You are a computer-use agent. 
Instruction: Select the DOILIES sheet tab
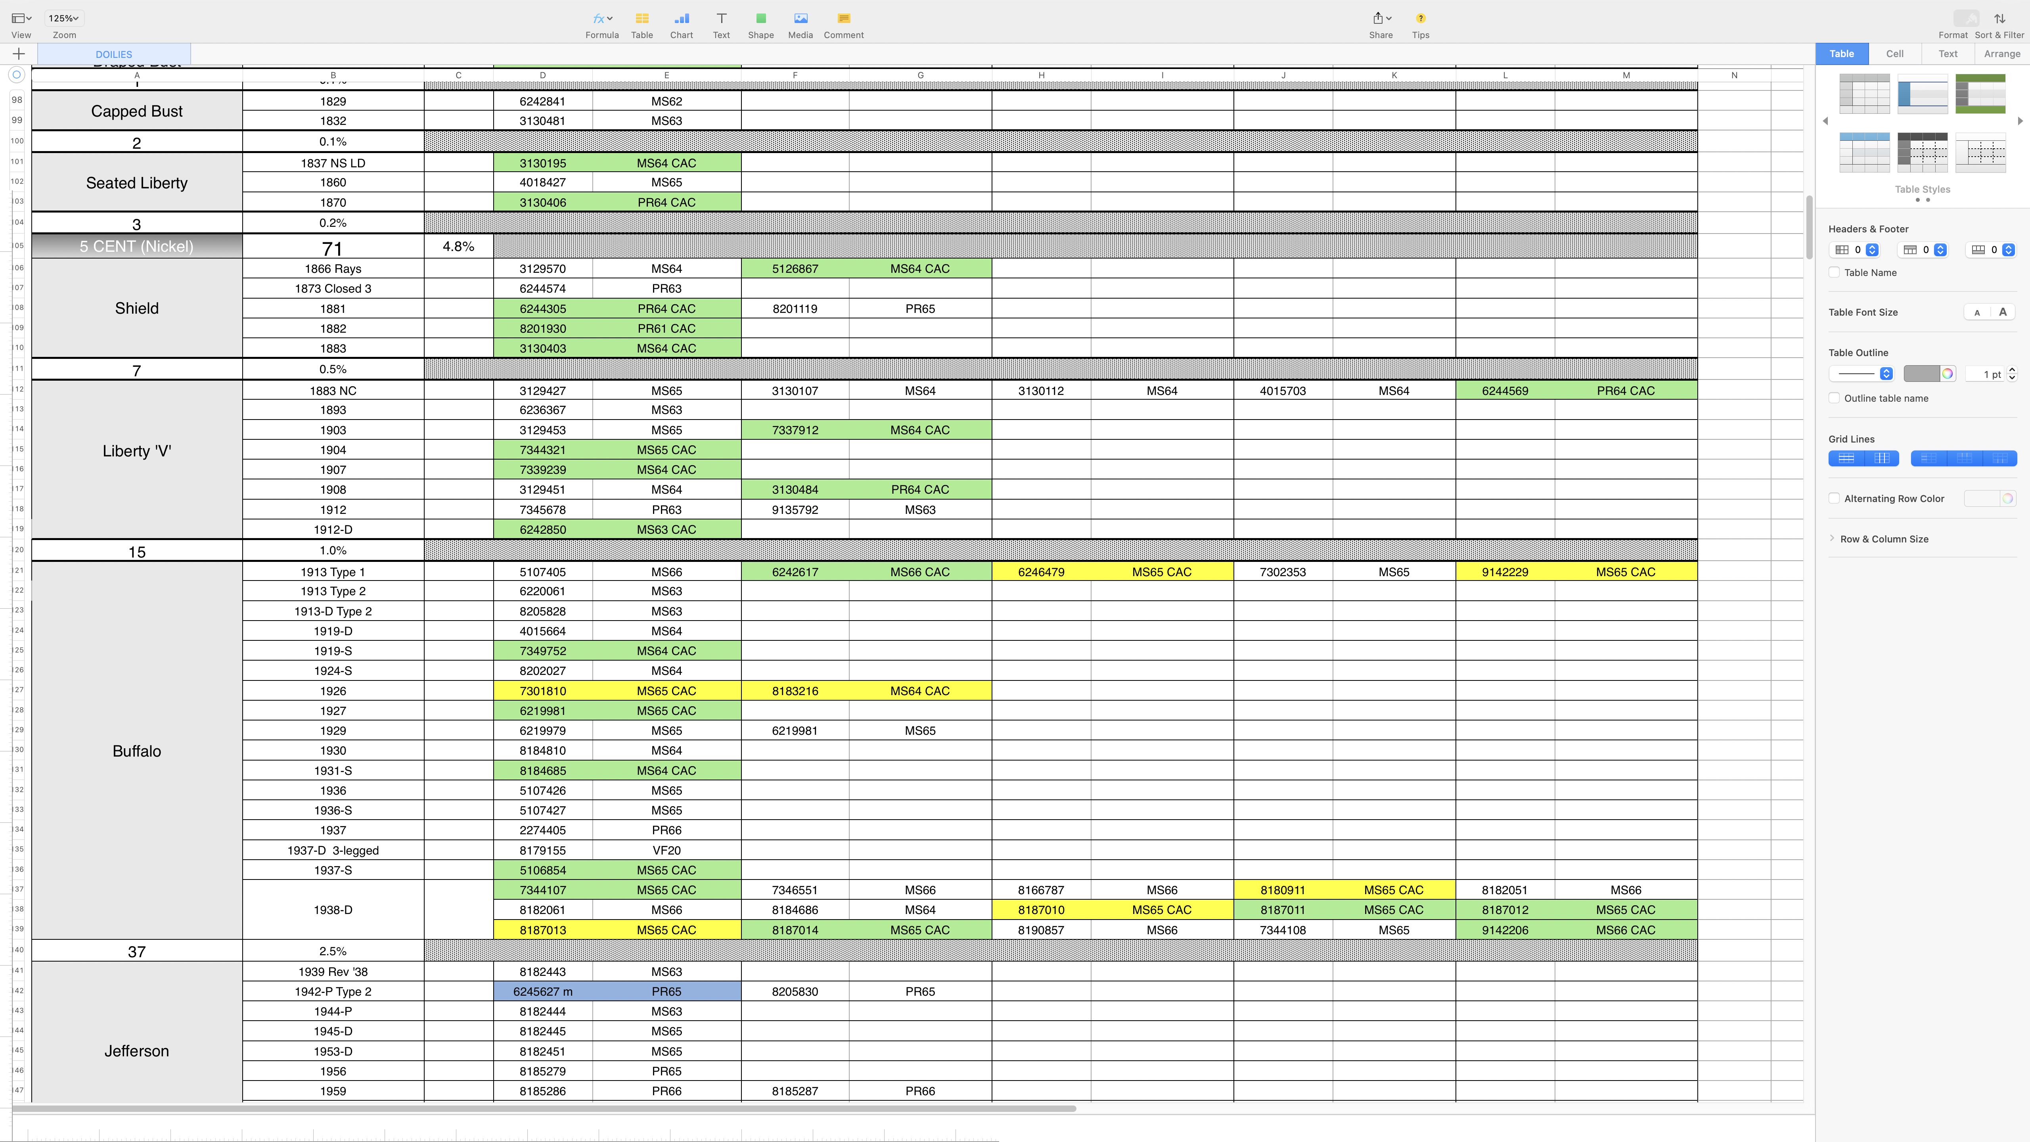(x=114, y=54)
